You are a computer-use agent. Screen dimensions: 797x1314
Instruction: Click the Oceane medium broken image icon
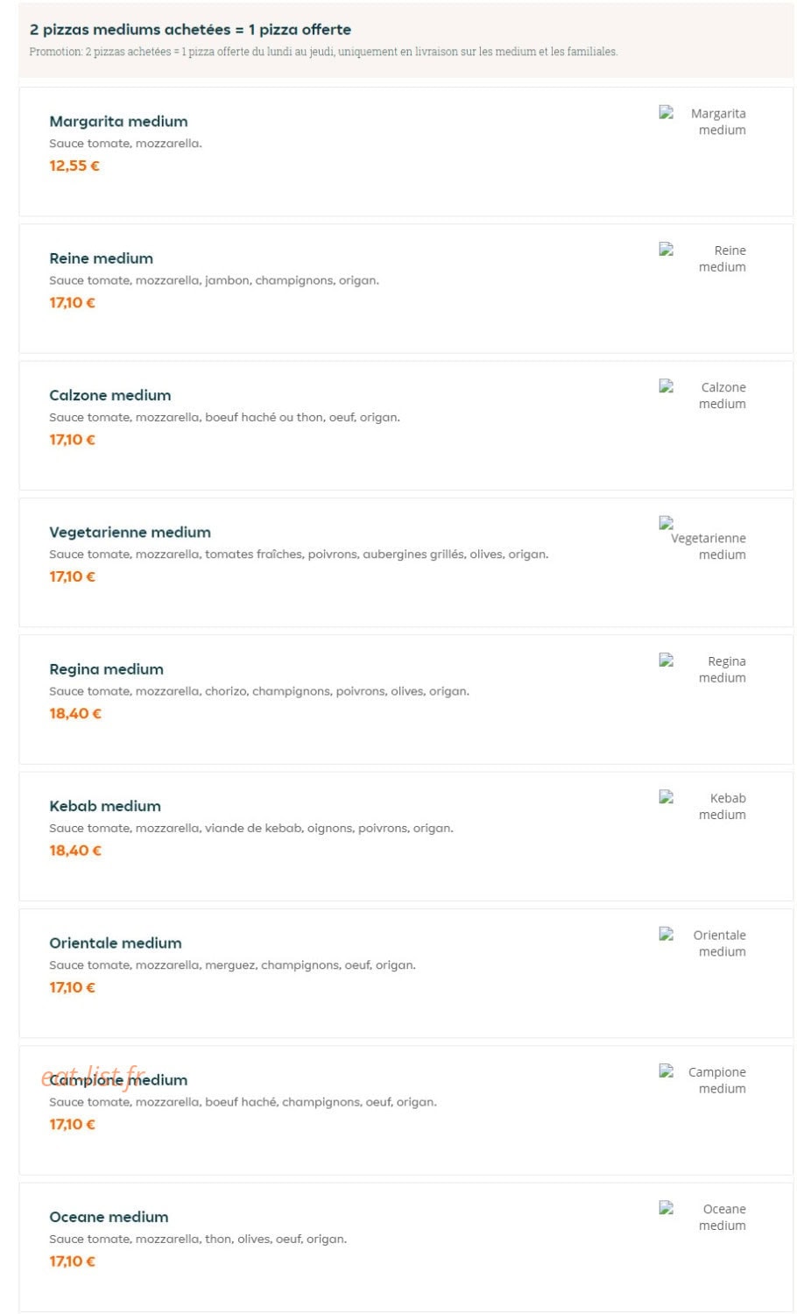coord(667,1207)
